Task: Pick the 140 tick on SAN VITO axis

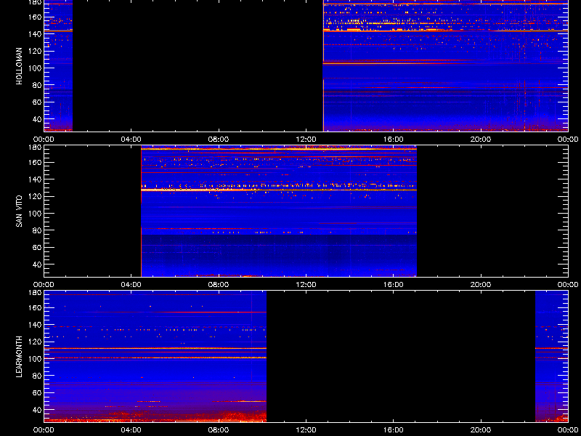Action: 35,179
